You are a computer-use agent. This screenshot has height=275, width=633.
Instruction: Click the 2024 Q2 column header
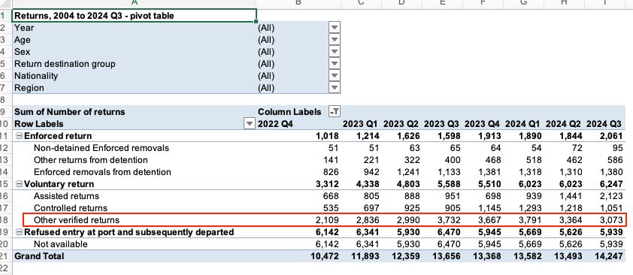[x=563, y=124]
